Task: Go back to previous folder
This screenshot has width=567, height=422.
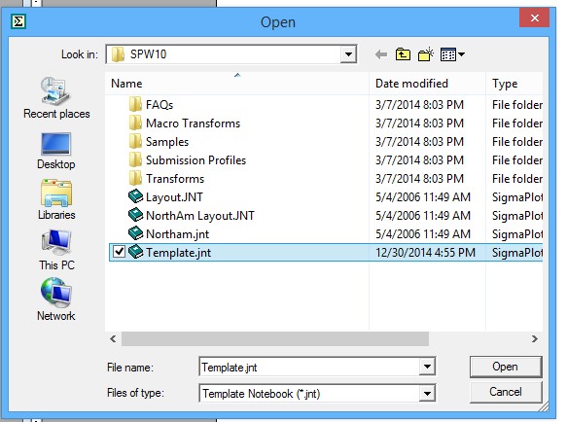Action: [381, 54]
